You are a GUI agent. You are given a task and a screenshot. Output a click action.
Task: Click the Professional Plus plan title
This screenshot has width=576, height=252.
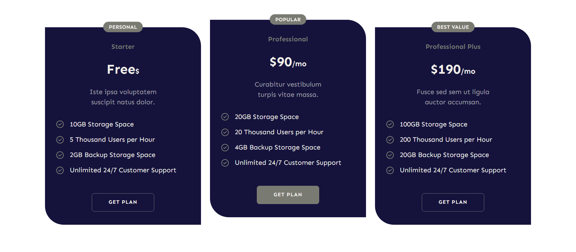pos(453,46)
